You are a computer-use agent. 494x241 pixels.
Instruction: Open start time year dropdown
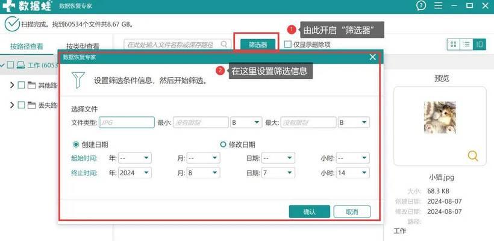(x=135, y=158)
